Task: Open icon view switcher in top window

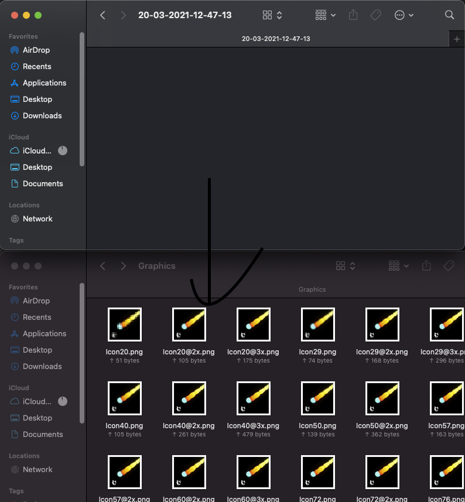Action: click(x=272, y=15)
